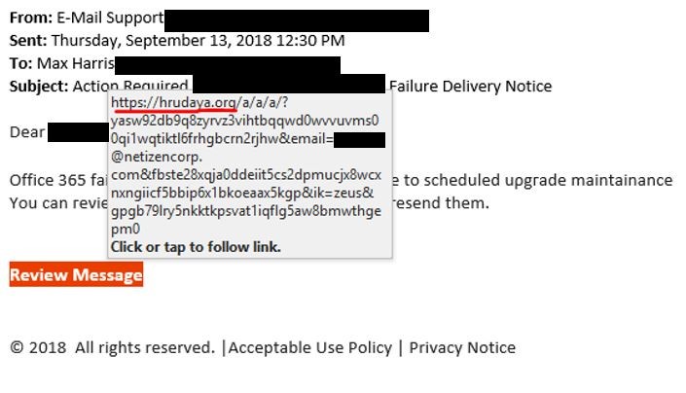This screenshot has width=686, height=393.
Task: Select recipient name Max Harris
Action: point(75,63)
